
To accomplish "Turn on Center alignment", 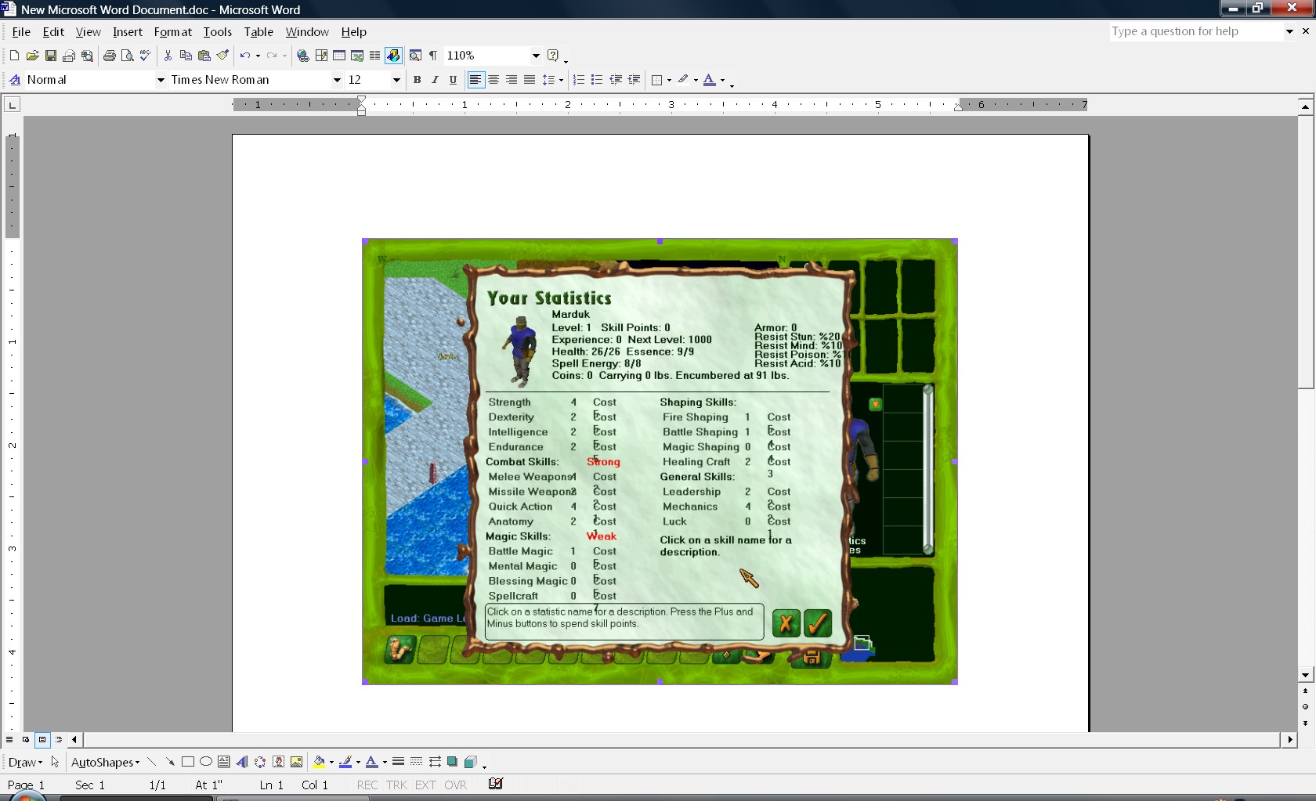I will 493,80.
